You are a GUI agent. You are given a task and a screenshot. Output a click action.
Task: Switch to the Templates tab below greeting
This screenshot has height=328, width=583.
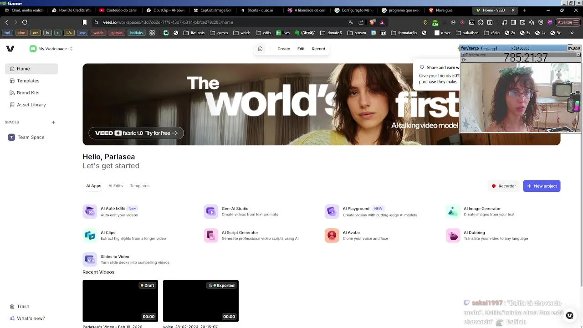point(139,186)
